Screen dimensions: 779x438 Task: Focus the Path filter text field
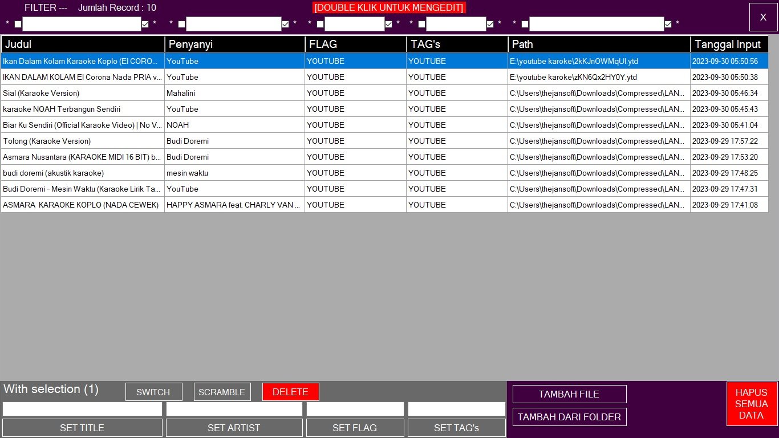coord(597,24)
